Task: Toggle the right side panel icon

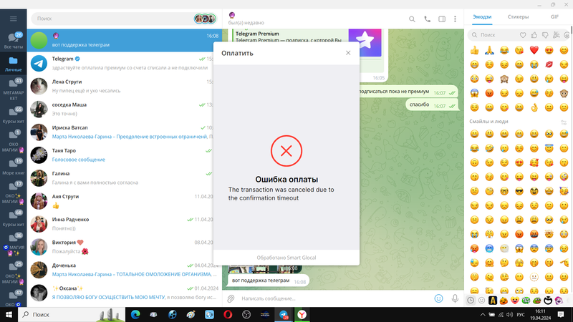Action: (442, 19)
